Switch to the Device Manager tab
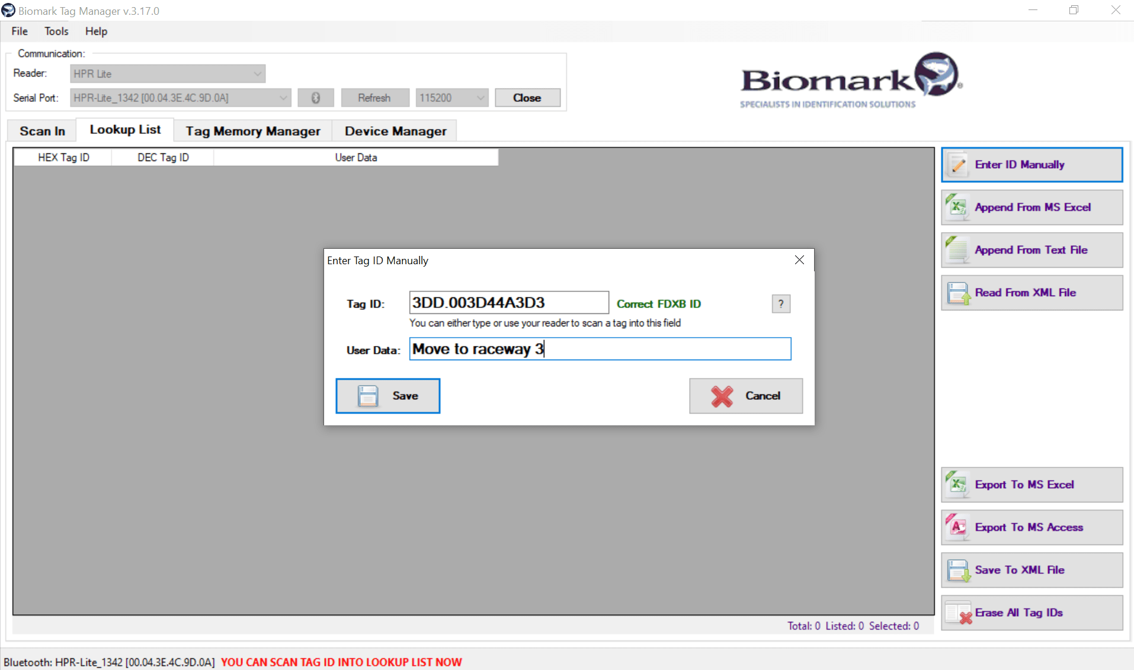 (x=395, y=130)
